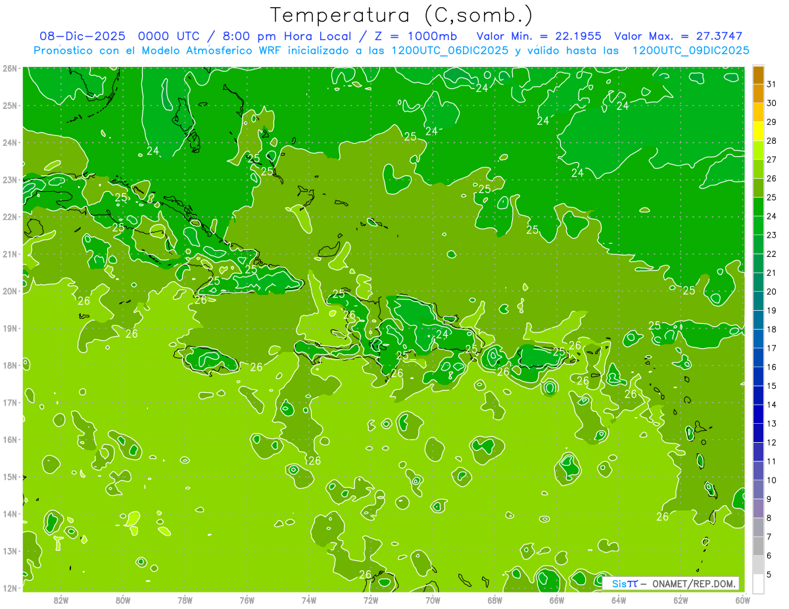
Task: Click the 68W longitude label
Action: point(495,600)
